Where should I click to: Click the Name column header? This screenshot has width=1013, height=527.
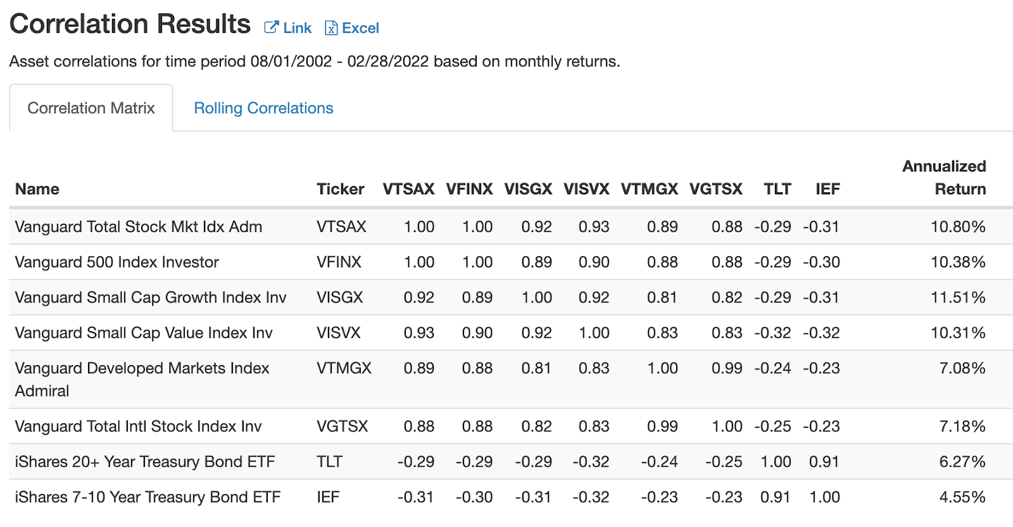pyautogui.click(x=37, y=189)
